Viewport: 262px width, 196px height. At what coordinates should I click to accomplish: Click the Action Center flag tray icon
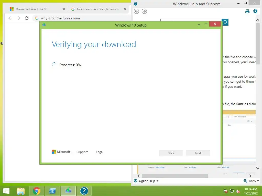(x=226, y=191)
